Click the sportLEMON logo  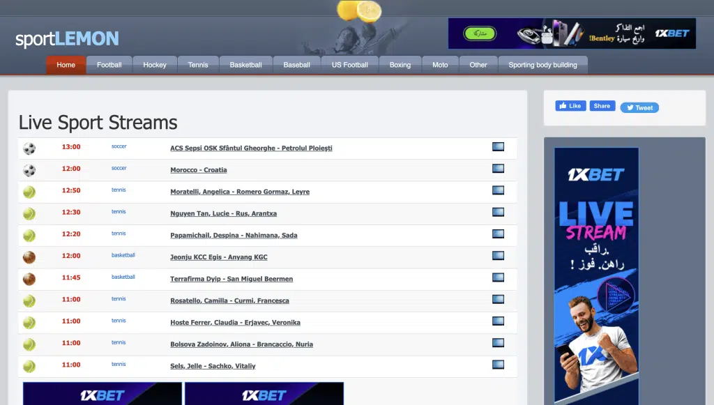pos(66,39)
